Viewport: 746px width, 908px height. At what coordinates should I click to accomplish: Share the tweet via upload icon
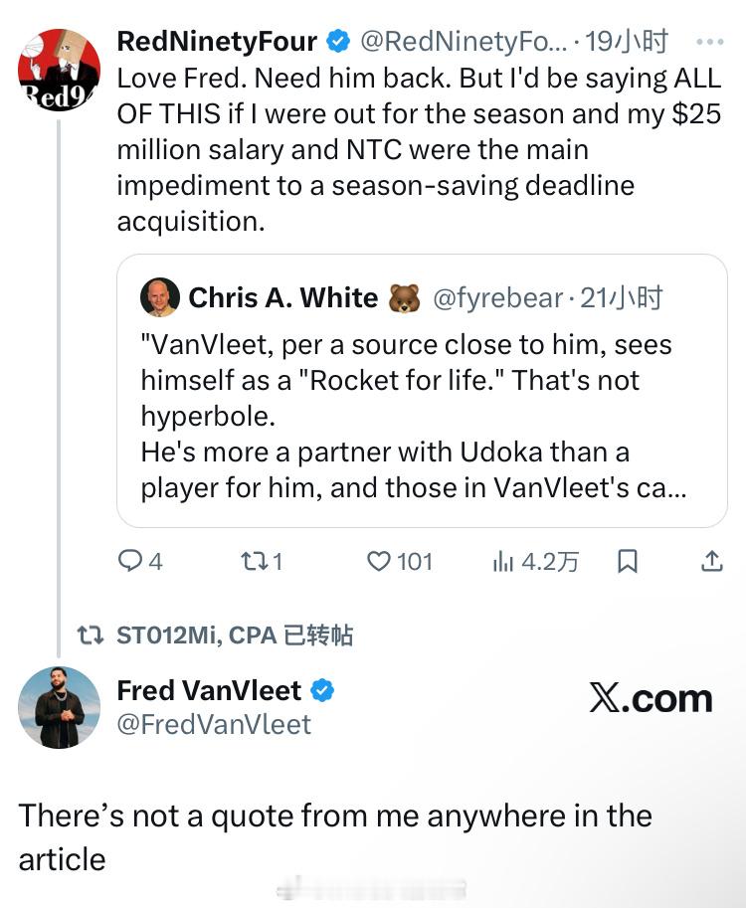click(x=712, y=562)
